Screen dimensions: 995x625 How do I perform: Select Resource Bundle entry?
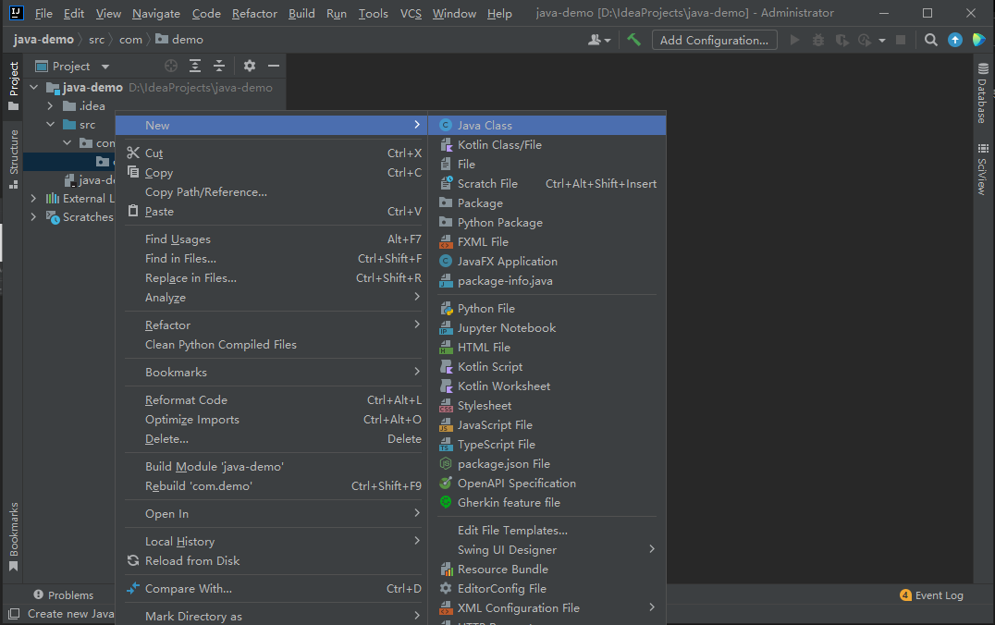(547, 570)
